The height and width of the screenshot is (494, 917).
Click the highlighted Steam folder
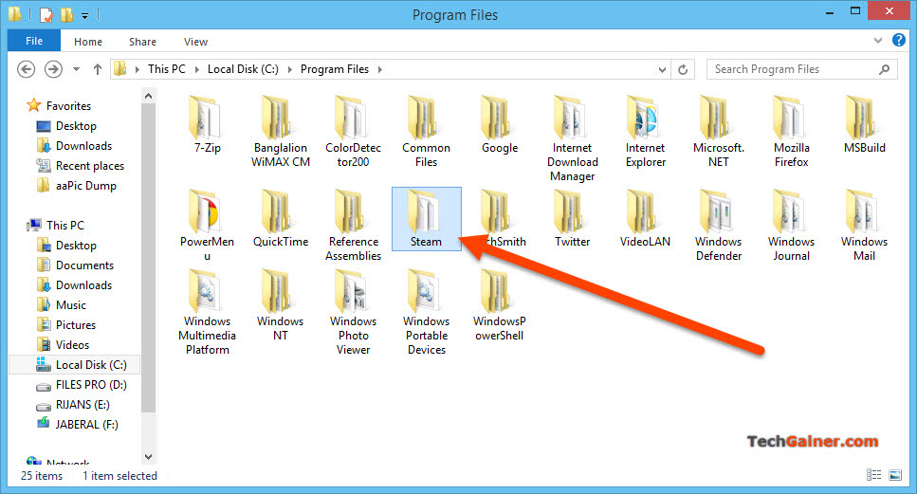point(427,219)
